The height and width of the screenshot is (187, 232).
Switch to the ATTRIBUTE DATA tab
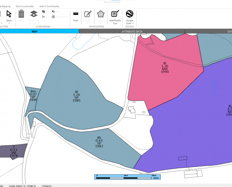click(132, 31)
